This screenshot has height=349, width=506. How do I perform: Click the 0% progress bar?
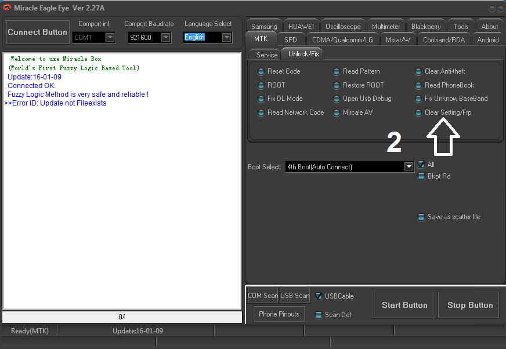[122, 317]
